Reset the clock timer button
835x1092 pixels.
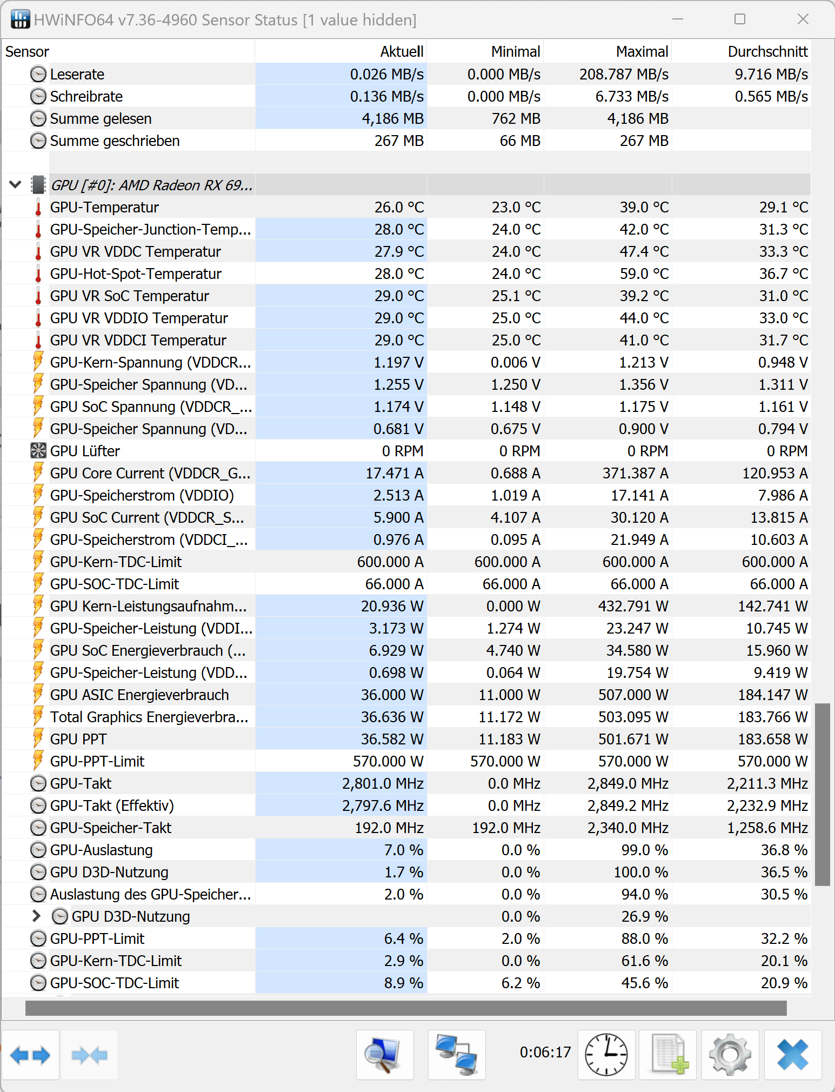[606, 1055]
